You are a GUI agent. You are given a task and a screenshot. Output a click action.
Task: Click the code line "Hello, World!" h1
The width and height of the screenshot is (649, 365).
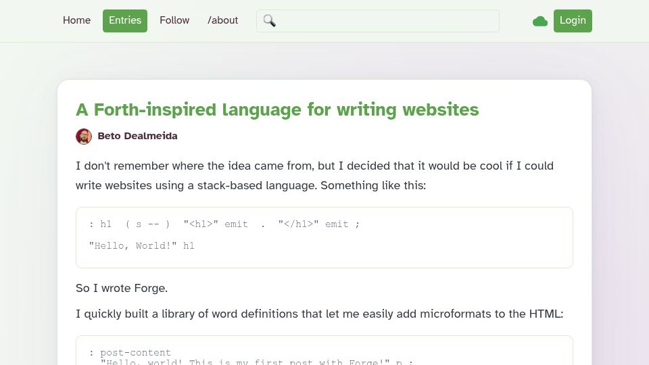141,246
